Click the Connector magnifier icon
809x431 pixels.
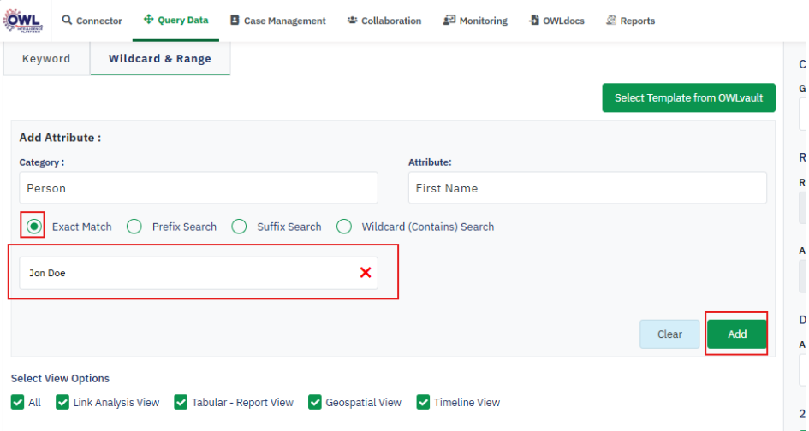point(67,21)
